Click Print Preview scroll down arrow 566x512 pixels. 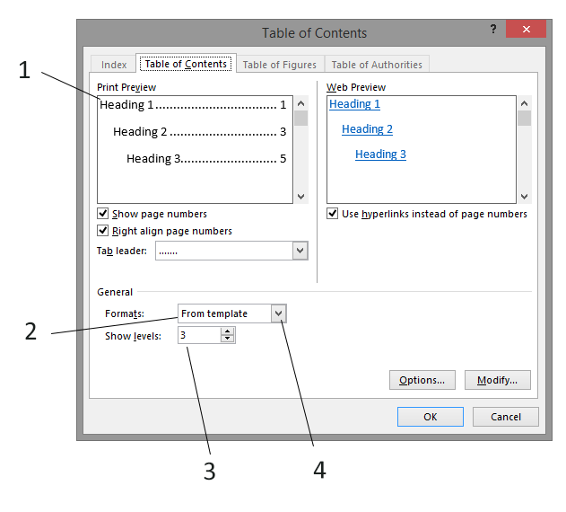300,197
